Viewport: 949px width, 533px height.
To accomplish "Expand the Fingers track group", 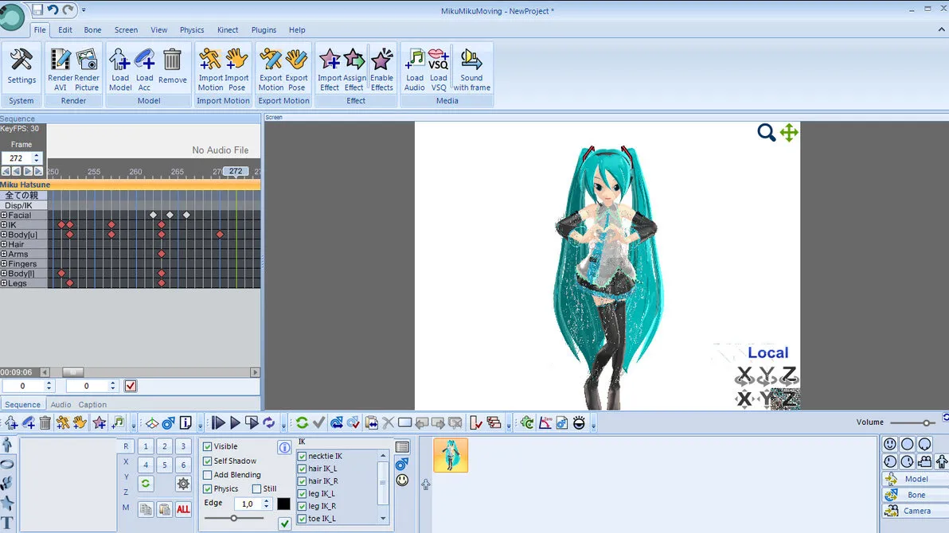I will pos(4,264).
